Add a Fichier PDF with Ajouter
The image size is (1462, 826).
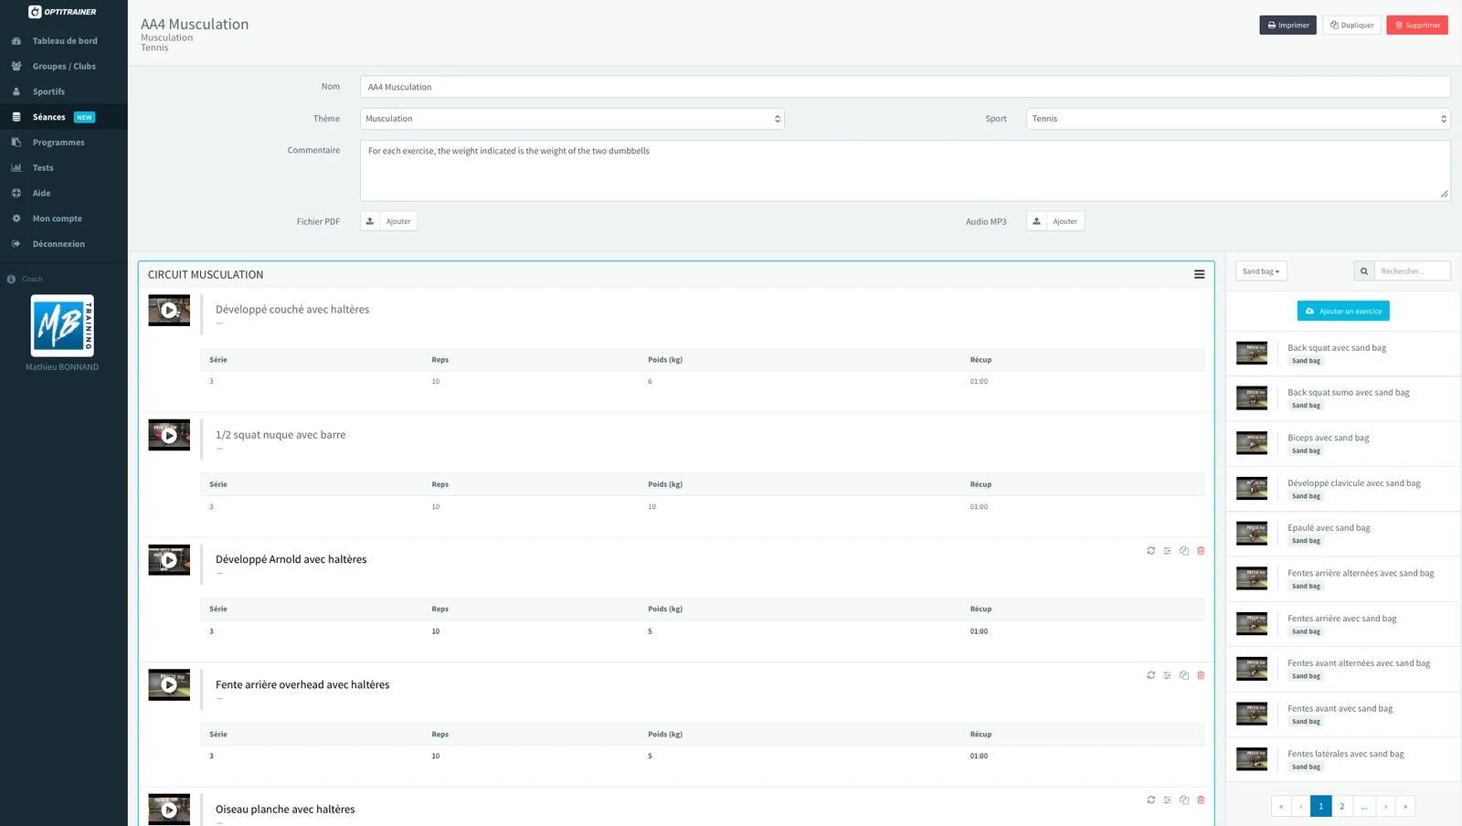[388, 221]
